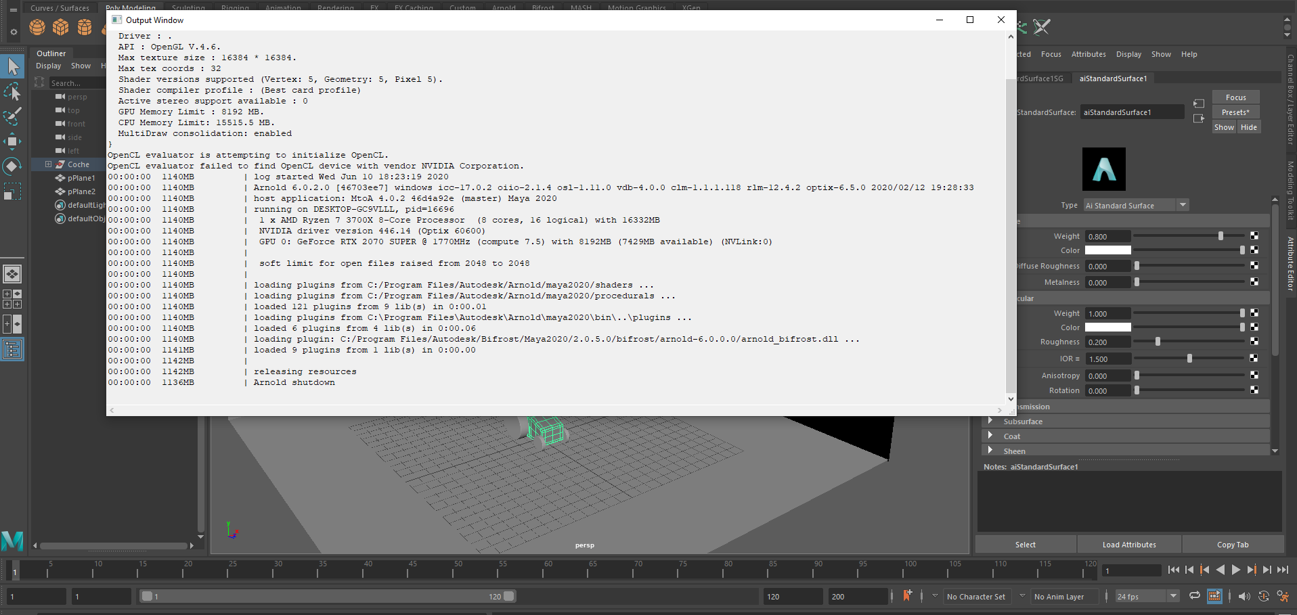Select the persp camera in Outliner
1297x615 pixels.
(77, 97)
